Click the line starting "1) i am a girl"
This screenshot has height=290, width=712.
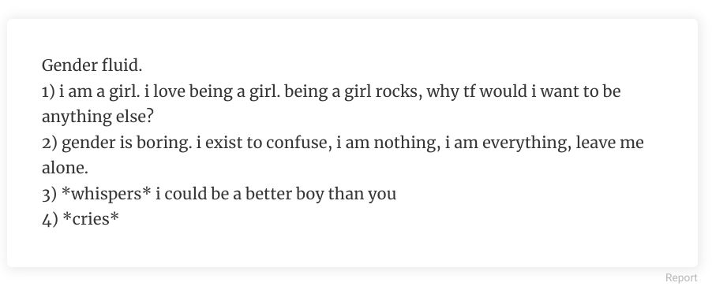[331, 92]
